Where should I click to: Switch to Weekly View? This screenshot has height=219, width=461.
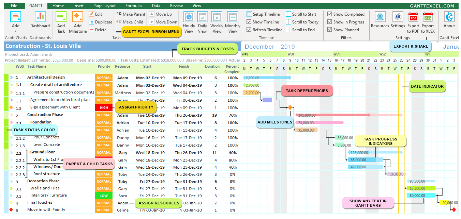coord(217,22)
